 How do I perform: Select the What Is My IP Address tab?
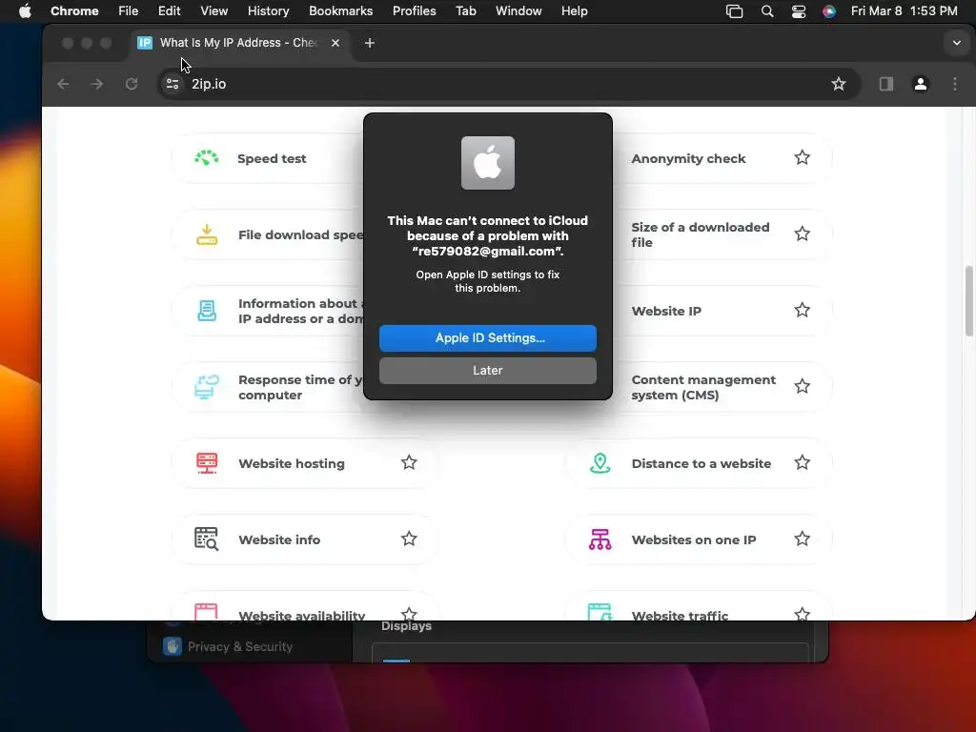240,43
